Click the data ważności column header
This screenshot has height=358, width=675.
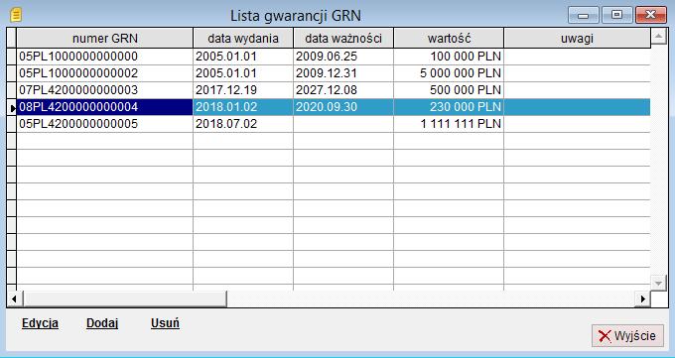(x=343, y=39)
